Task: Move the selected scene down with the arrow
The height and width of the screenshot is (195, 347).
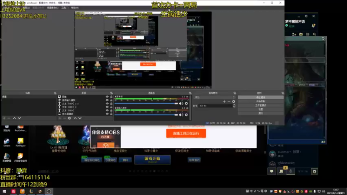Action: pyautogui.click(x=20, y=118)
